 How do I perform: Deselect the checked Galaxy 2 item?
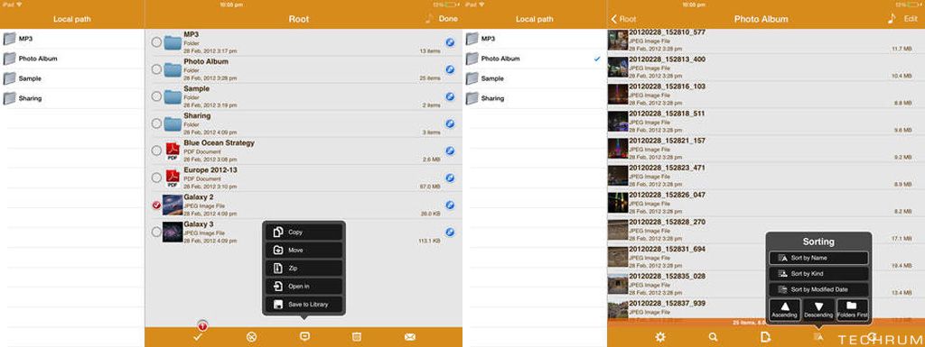point(156,205)
